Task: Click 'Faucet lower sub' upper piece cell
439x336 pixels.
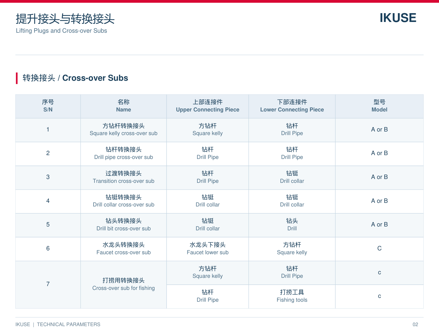Action: pos(208,249)
